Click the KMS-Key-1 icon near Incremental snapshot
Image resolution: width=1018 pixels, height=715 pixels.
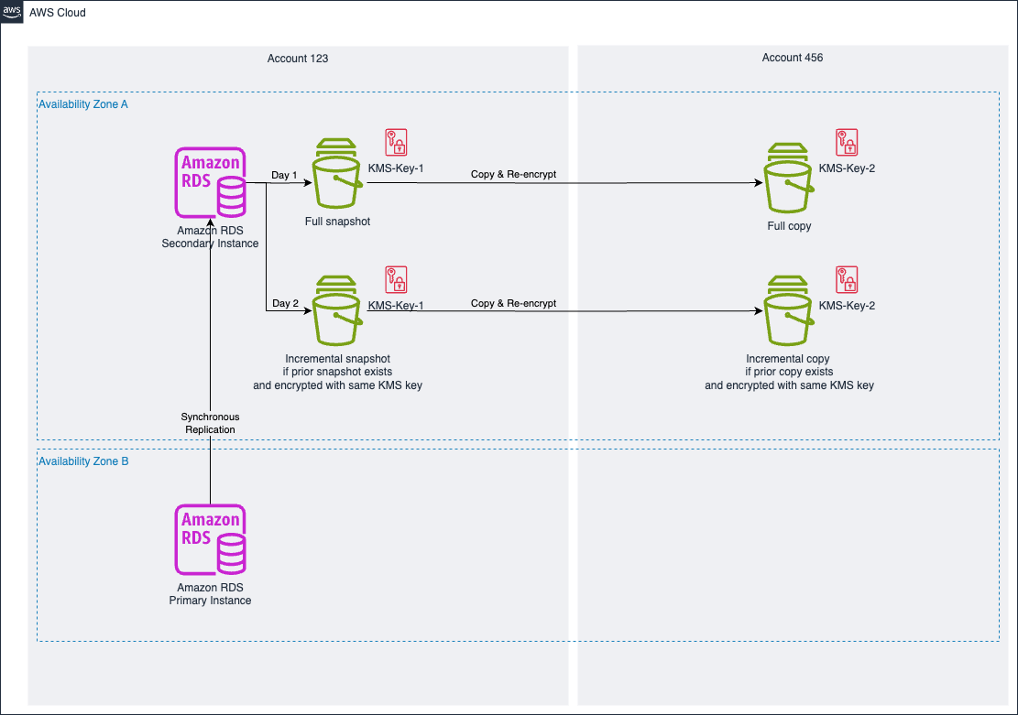pyautogui.click(x=394, y=279)
